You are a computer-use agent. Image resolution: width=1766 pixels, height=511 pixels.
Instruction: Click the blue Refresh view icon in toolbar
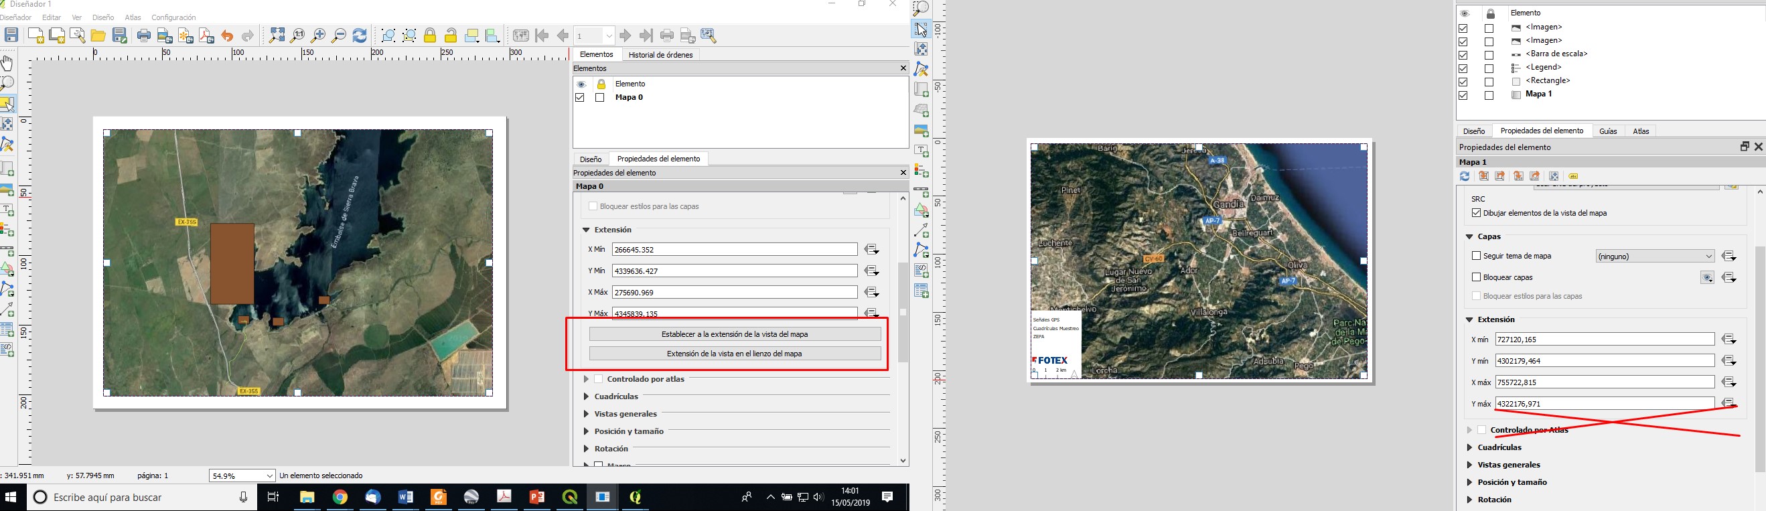pos(360,35)
